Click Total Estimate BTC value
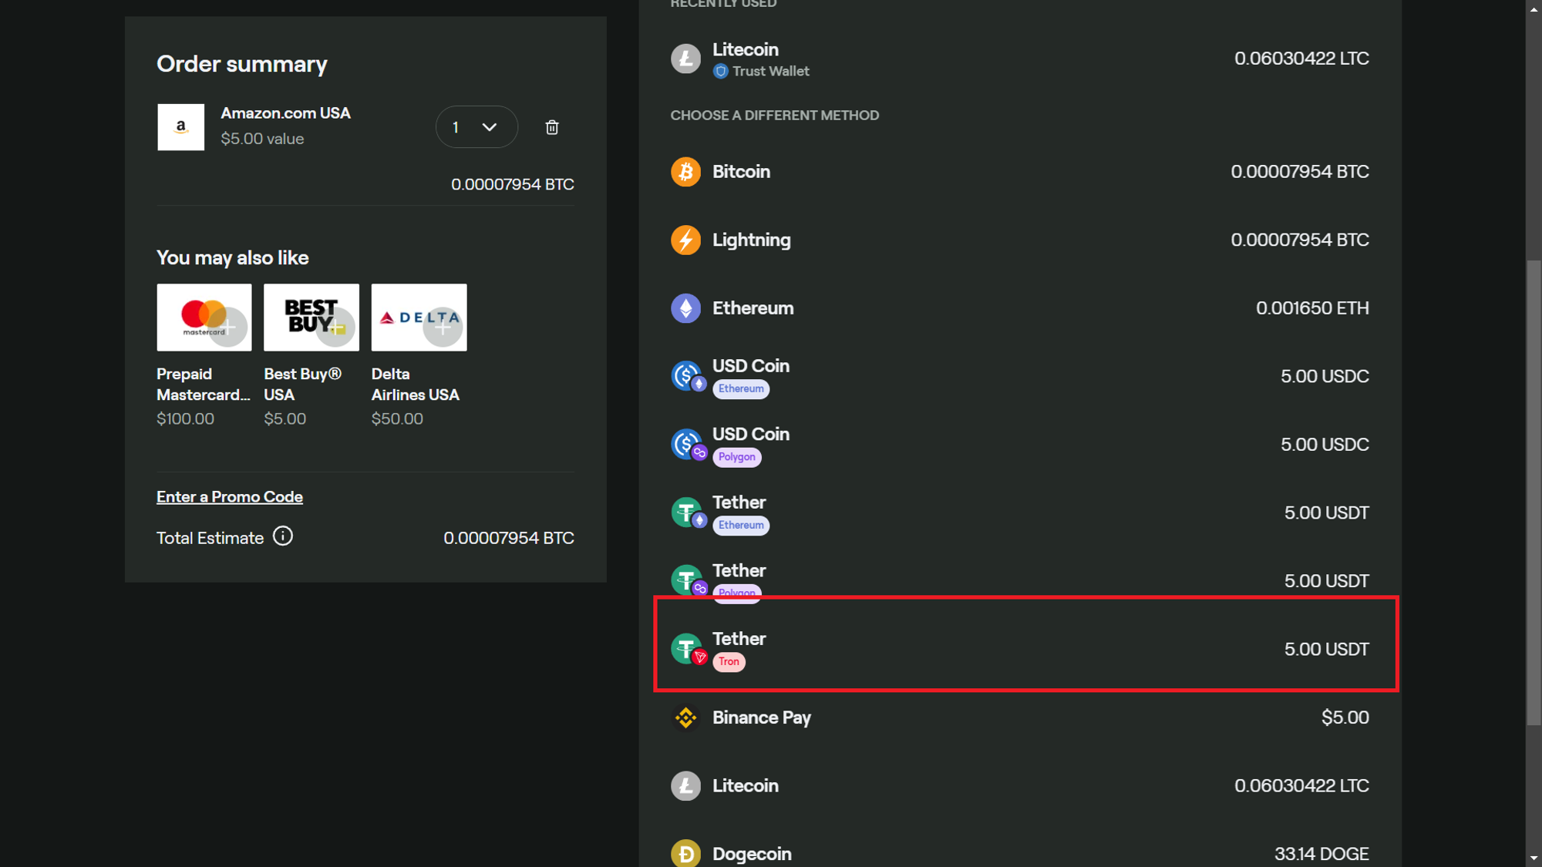Image resolution: width=1542 pixels, height=867 pixels. [x=509, y=538]
